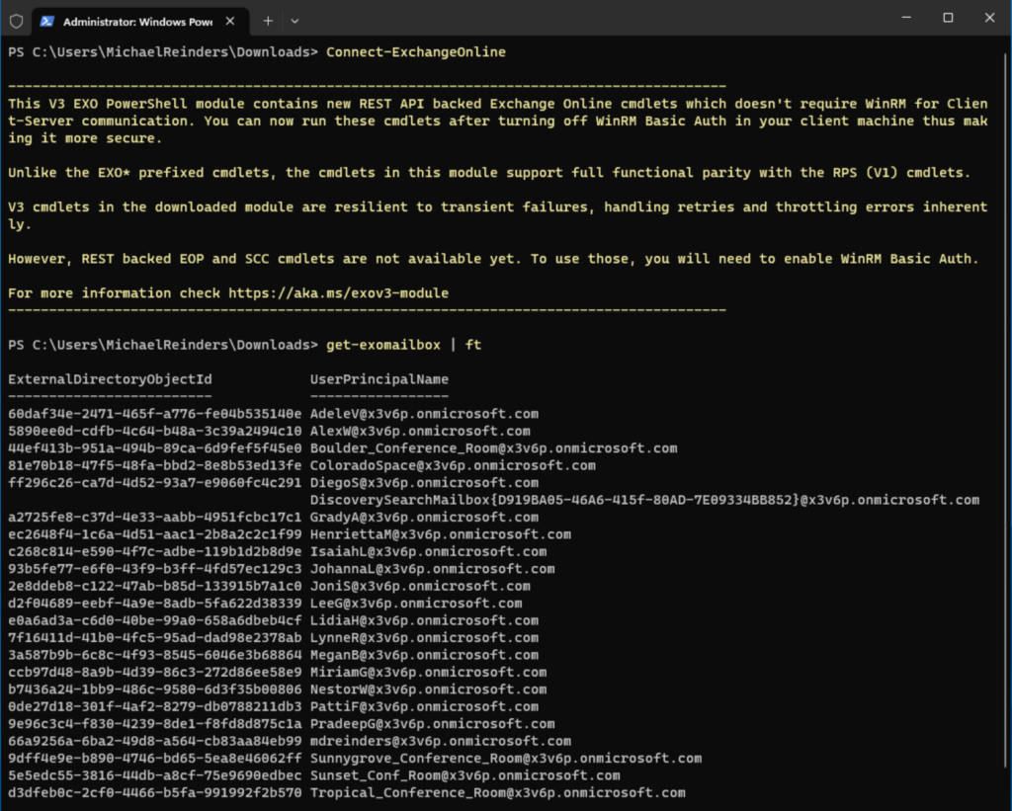Open a new tab with the plus button
Image resolution: width=1012 pixels, height=811 pixels.
[268, 22]
